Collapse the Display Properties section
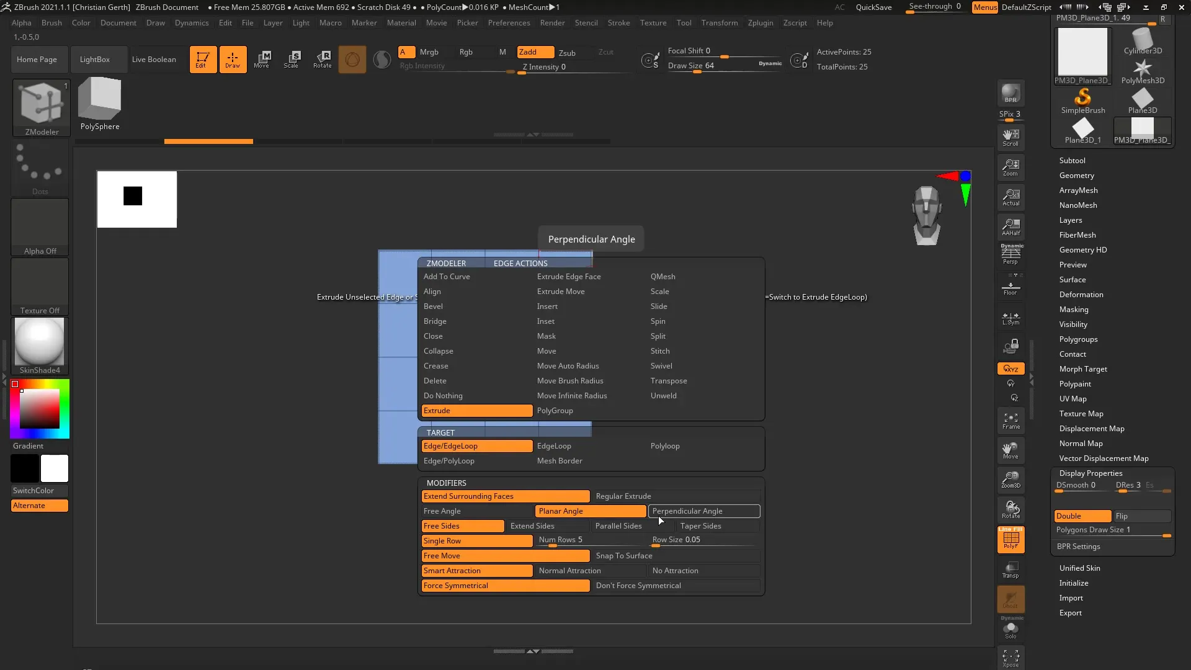Viewport: 1191px width, 670px height. [x=1091, y=473]
